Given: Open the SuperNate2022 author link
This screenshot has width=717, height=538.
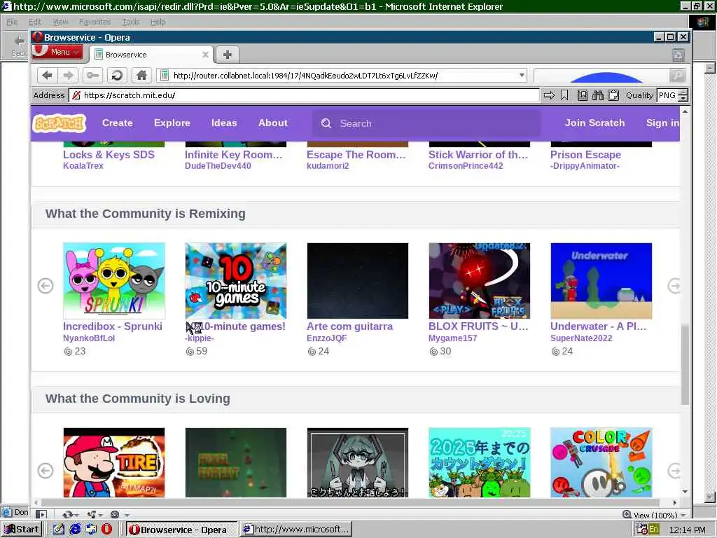Looking at the screenshot, I should [581, 338].
